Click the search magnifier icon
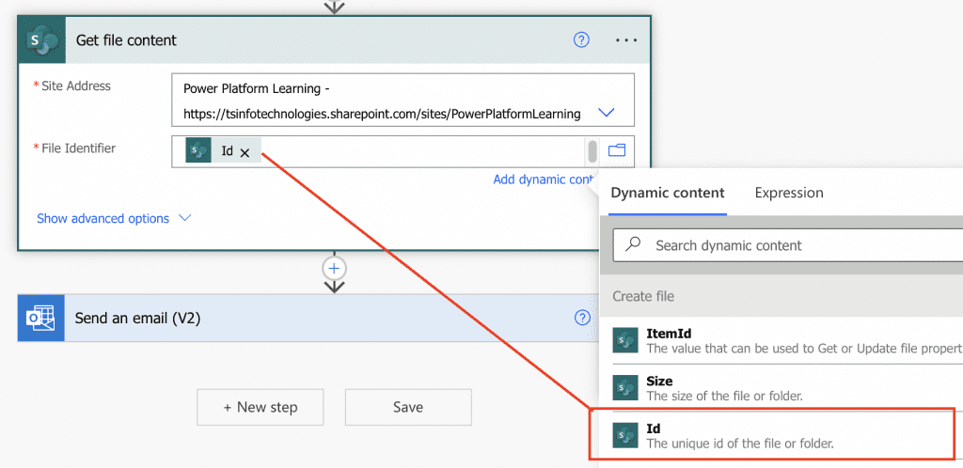Image resolution: width=963 pixels, height=468 pixels. point(633,244)
